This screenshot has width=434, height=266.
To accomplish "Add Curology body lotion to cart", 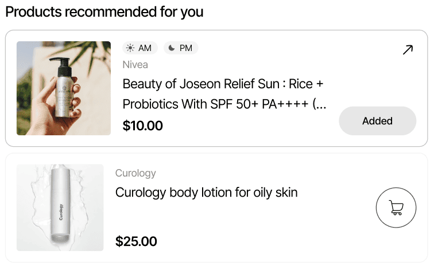I will coord(396,208).
